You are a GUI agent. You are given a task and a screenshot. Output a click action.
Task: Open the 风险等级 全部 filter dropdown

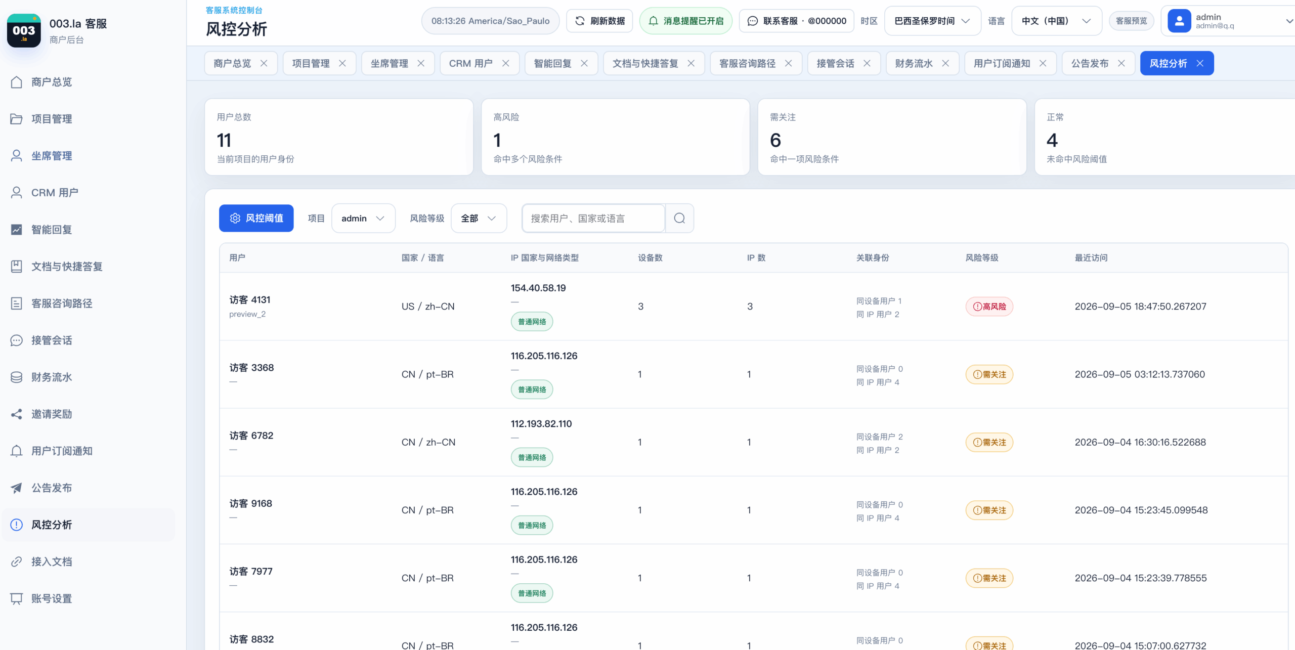tap(479, 218)
